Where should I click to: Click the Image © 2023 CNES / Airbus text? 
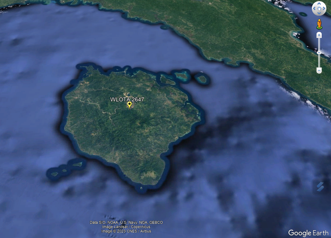(126, 231)
